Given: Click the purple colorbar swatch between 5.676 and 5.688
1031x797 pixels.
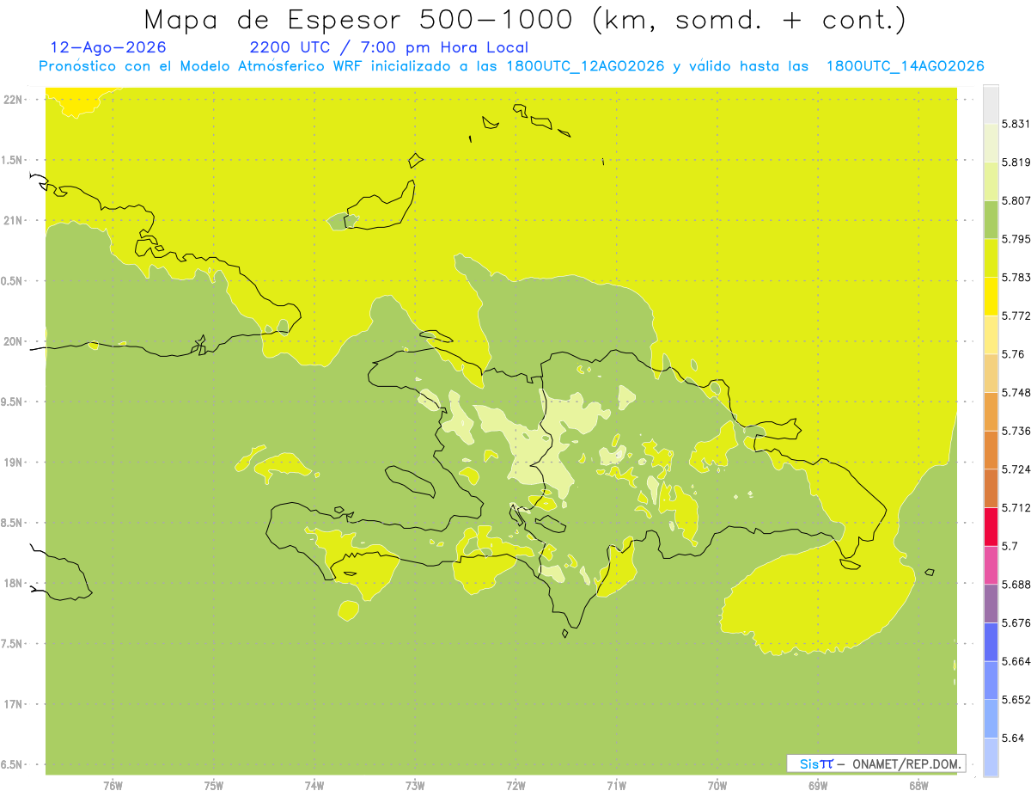Looking at the screenshot, I should click(991, 604).
